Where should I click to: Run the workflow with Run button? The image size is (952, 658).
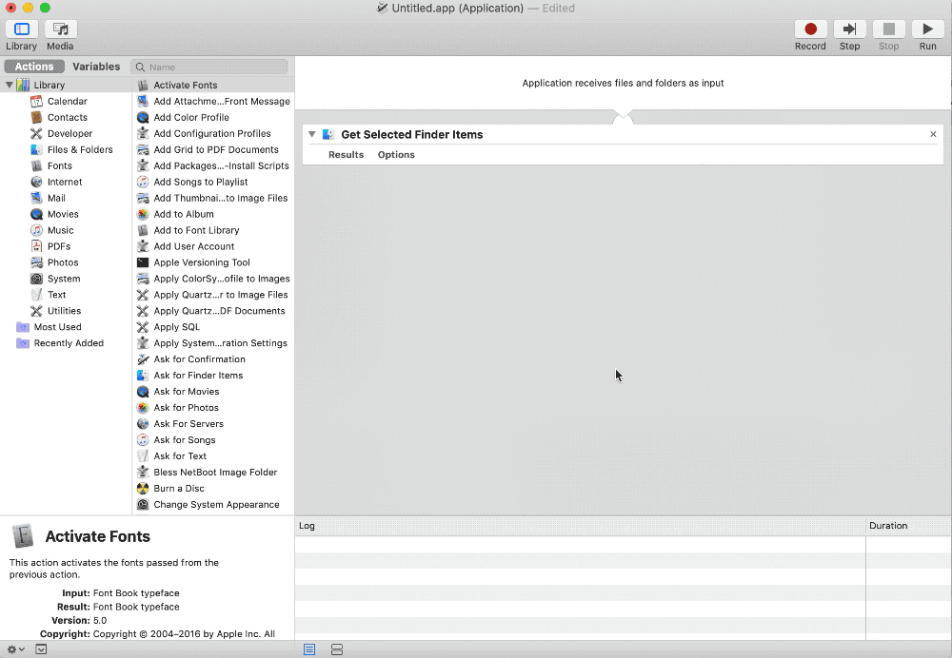tap(927, 29)
